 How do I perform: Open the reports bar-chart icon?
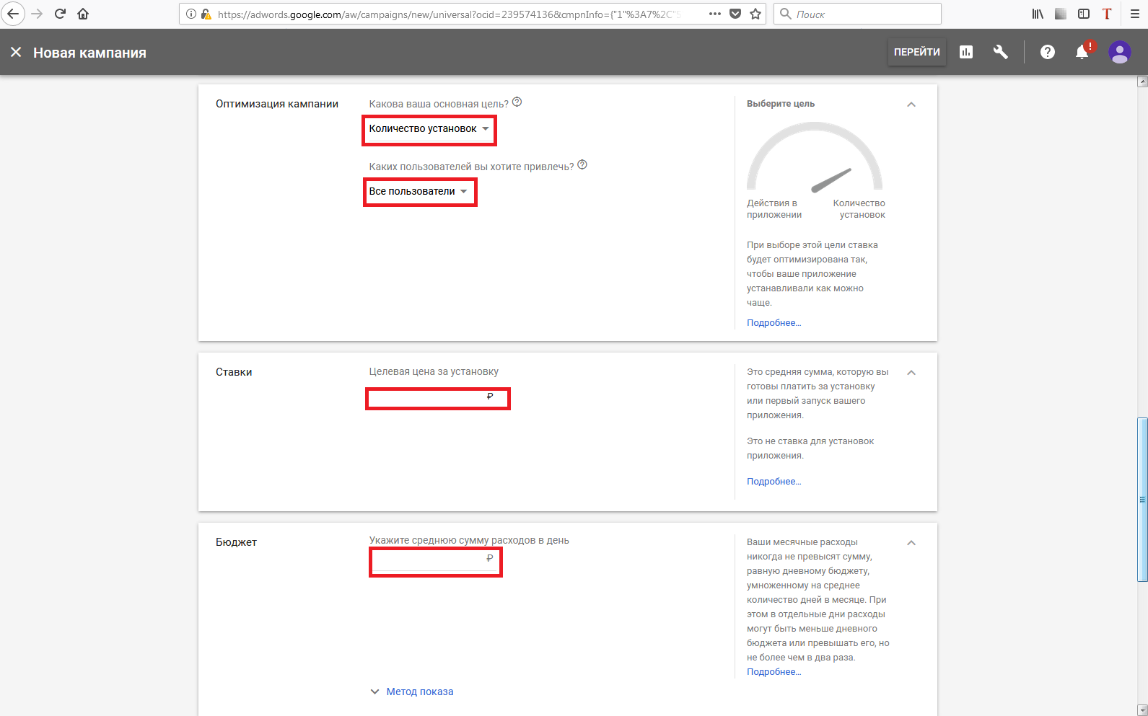point(966,52)
